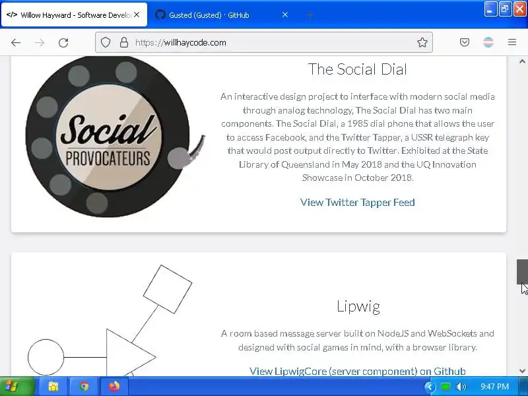This screenshot has width=528, height=396.
Task: Click Firefox icon in taskbar
Action: click(x=114, y=386)
